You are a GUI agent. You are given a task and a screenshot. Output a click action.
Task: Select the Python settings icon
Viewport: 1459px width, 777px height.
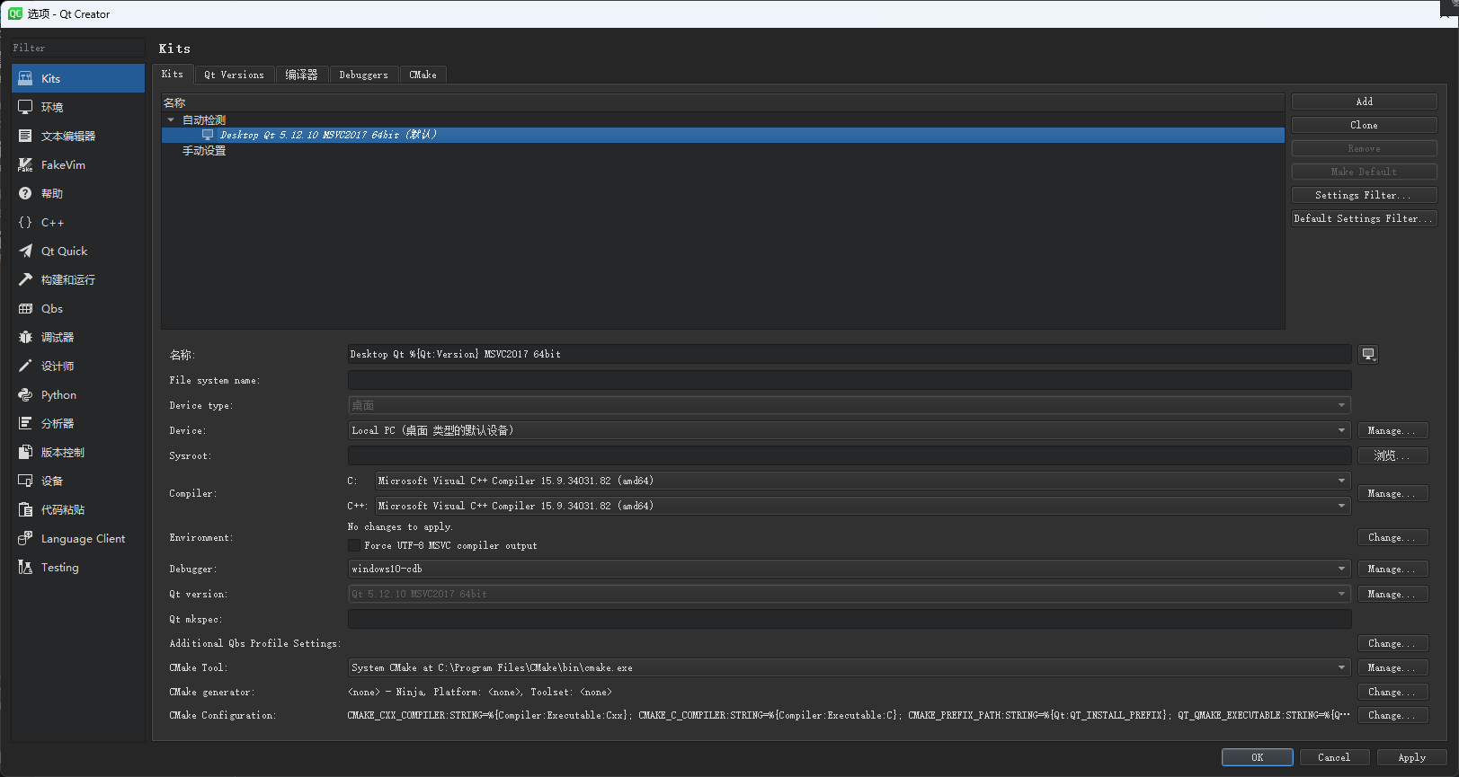[x=25, y=394]
